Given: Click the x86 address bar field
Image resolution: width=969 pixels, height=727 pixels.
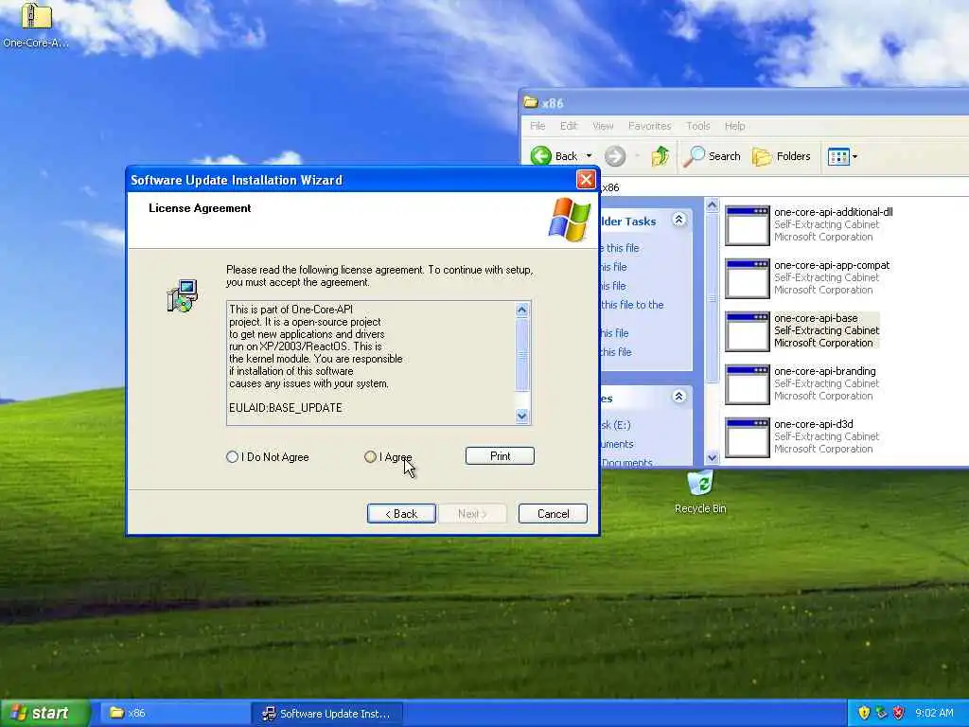Looking at the screenshot, I should coord(784,187).
